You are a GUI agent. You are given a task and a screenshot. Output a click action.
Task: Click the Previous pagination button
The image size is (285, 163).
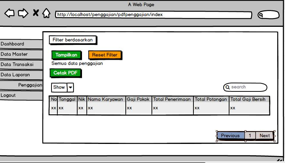point(231,136)
